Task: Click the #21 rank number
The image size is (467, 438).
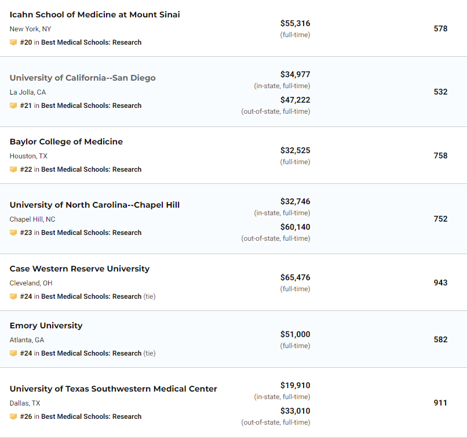Action: point(26,106)
